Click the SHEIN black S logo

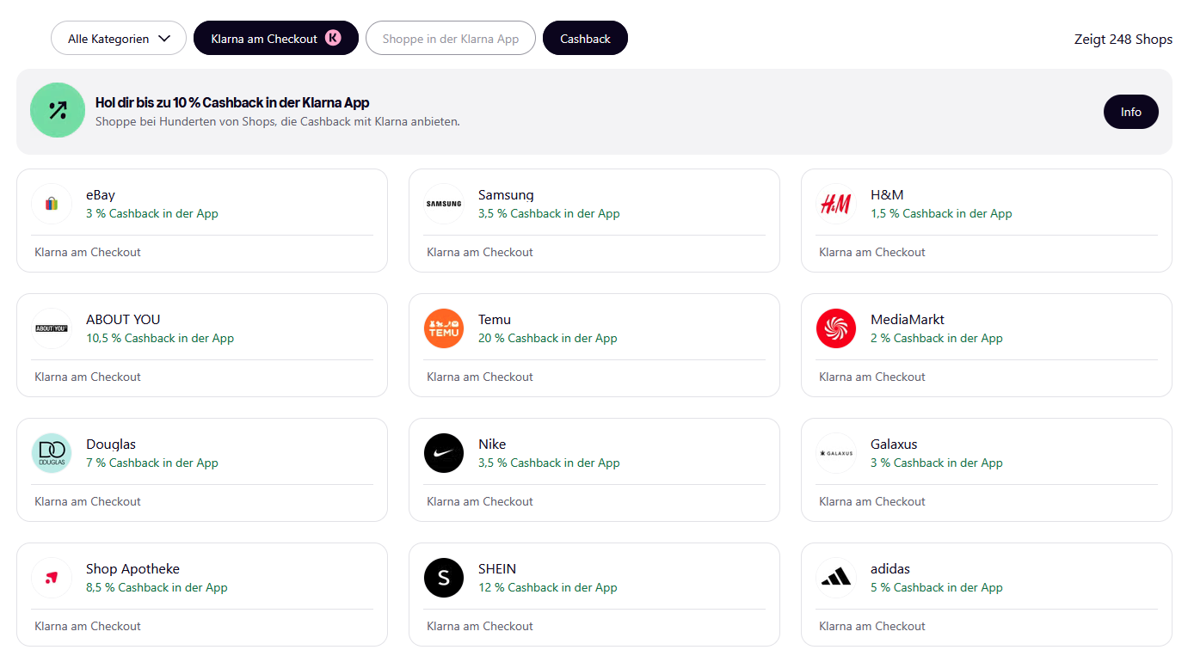click(x=444, y=578)
